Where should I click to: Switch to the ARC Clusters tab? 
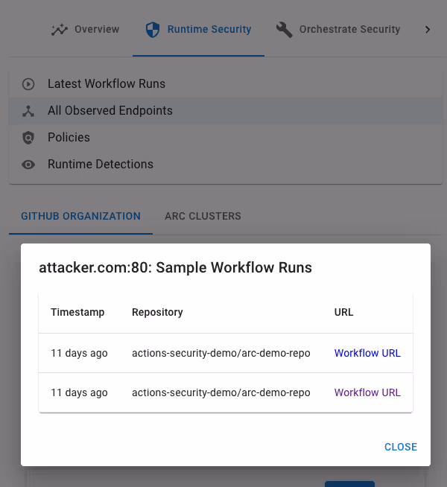203,216
